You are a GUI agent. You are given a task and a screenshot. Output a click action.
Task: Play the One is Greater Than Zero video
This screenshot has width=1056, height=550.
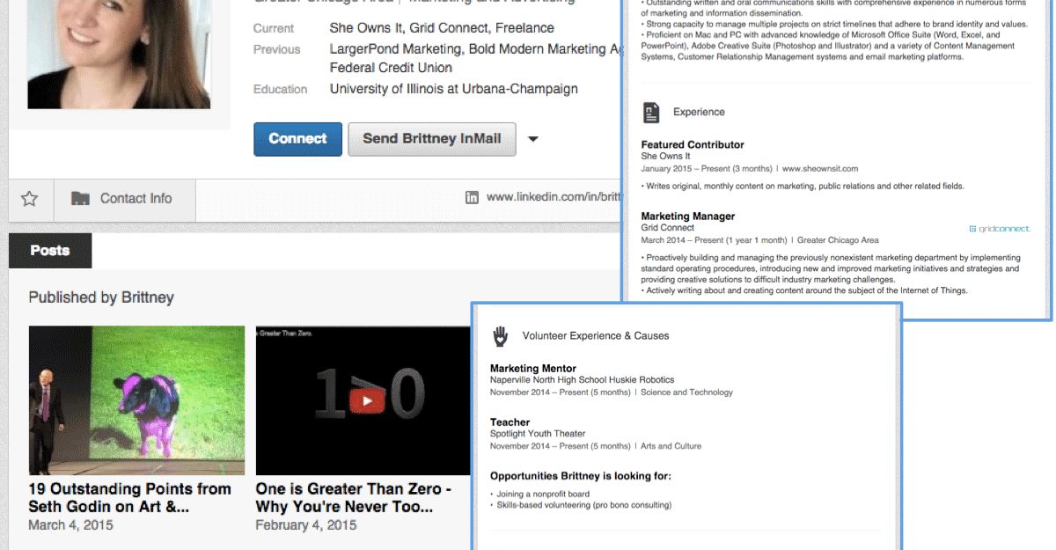pyautogui.click(x=367, y=401)
